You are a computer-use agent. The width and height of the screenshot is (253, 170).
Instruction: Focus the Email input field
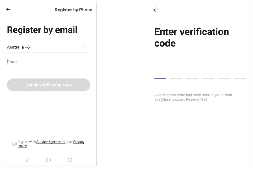pyautogui.click(x=48, y=62)
